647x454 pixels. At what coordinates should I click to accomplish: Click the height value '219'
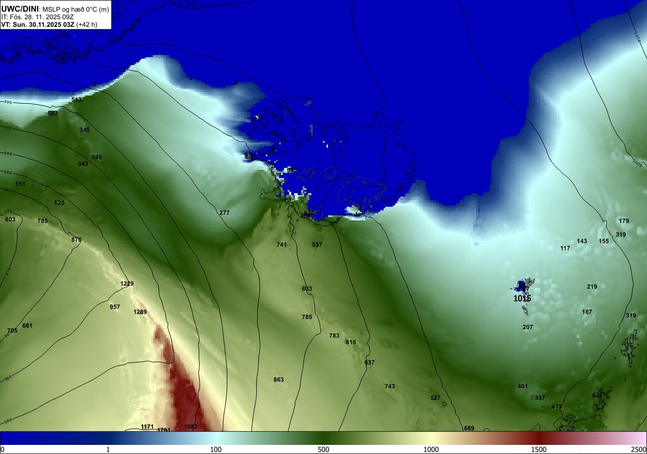tap(592, 287)
